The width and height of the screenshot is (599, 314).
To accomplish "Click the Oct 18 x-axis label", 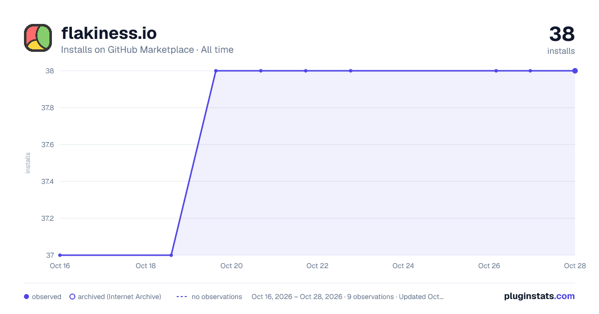I will tap(146, 266).
